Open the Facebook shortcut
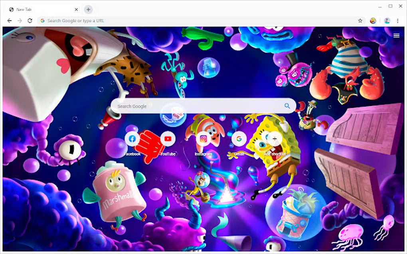The image size is (407, 254). pyautogui.click(x=132, y=139)
